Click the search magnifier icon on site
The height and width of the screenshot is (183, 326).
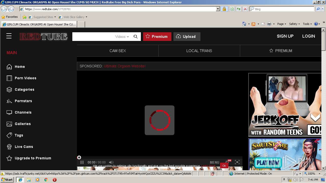click(x=135, y=37)
